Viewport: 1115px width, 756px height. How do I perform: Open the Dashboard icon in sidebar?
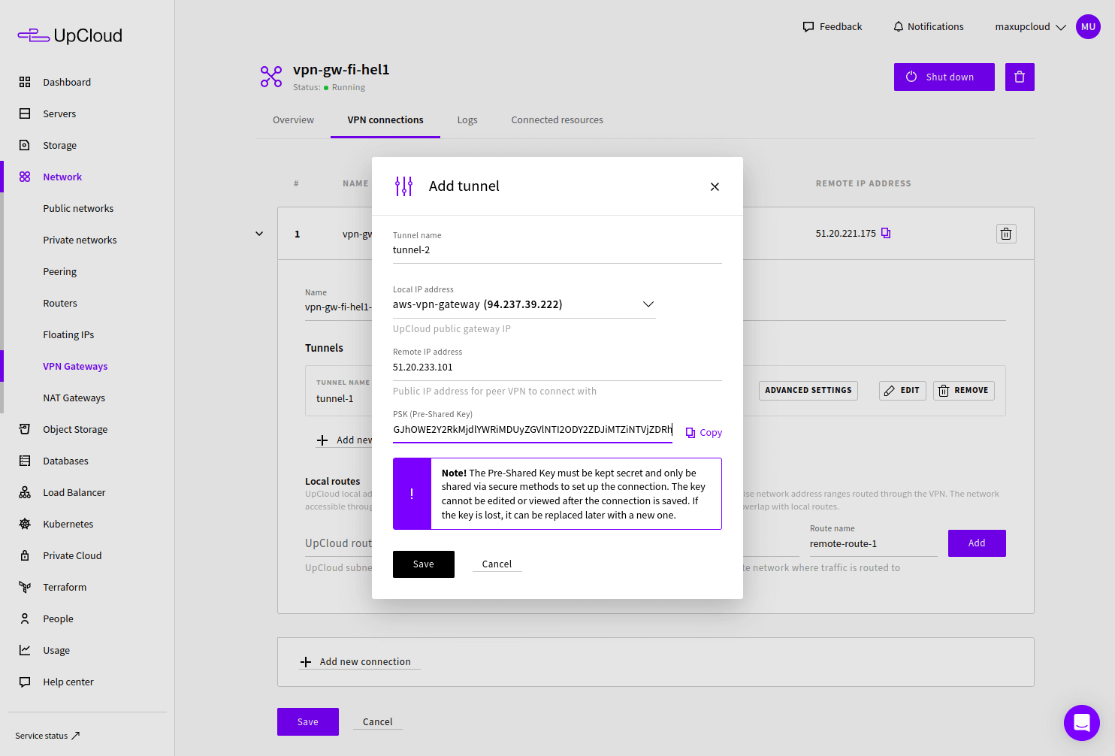click(x=25, y=82)
